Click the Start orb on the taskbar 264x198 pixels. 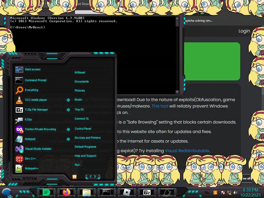[7, 193]
